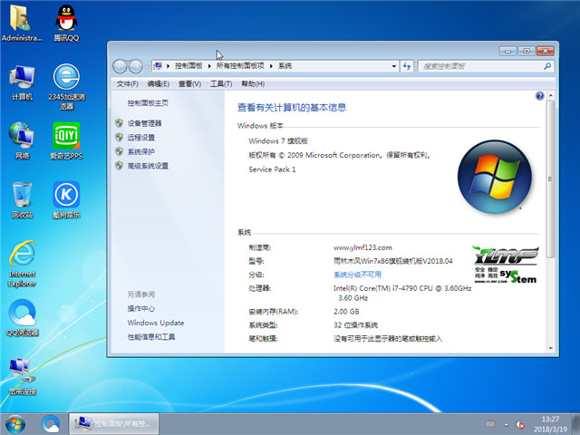
Task: Click the Windows 7 旗舰版 edition text
Action: tap(278, 141)
